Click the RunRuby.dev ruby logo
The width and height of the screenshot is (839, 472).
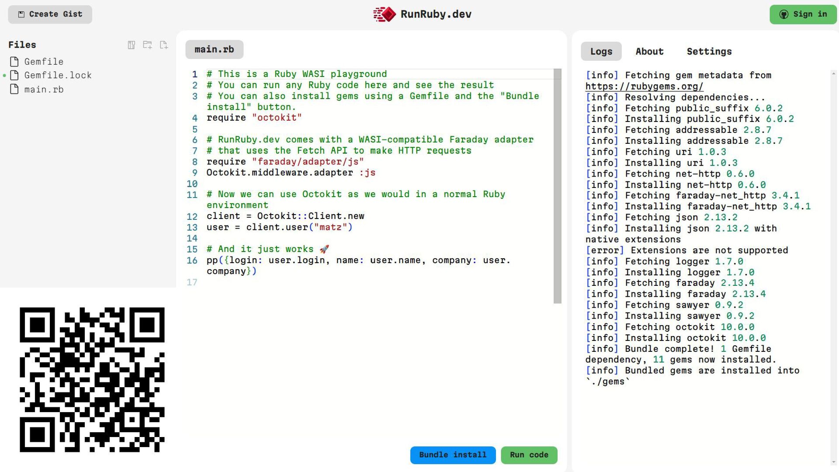tap(385, 14)
